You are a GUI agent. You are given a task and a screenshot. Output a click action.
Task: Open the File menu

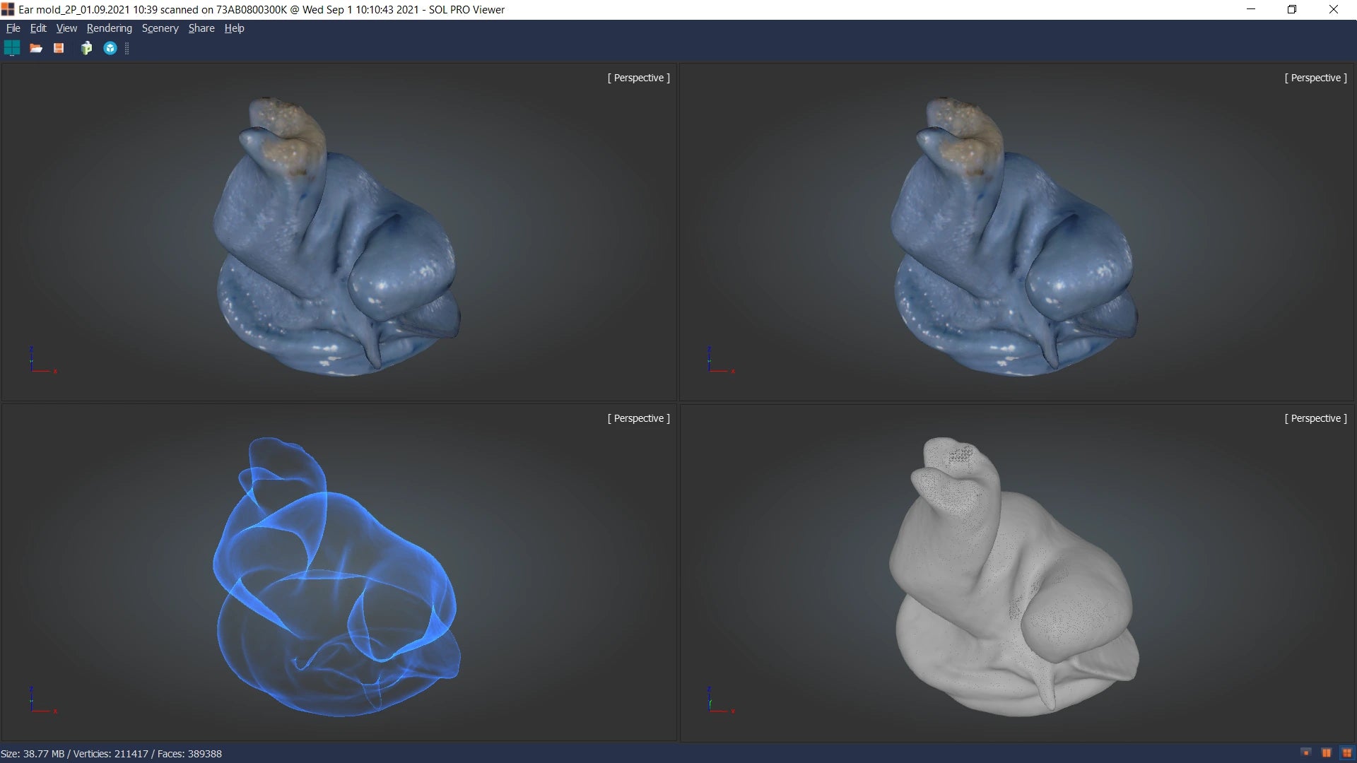[13, 28]
